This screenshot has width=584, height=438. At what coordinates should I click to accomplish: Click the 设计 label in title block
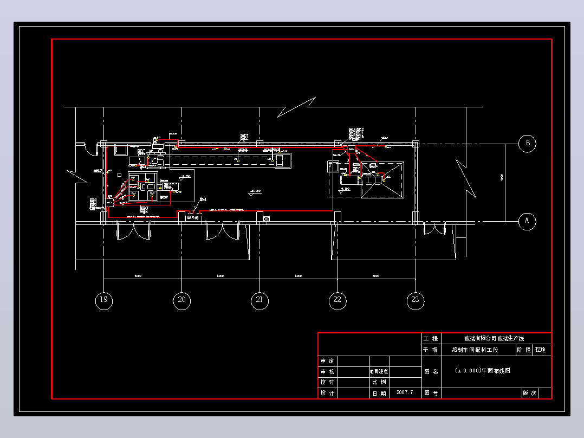point(328,393)
